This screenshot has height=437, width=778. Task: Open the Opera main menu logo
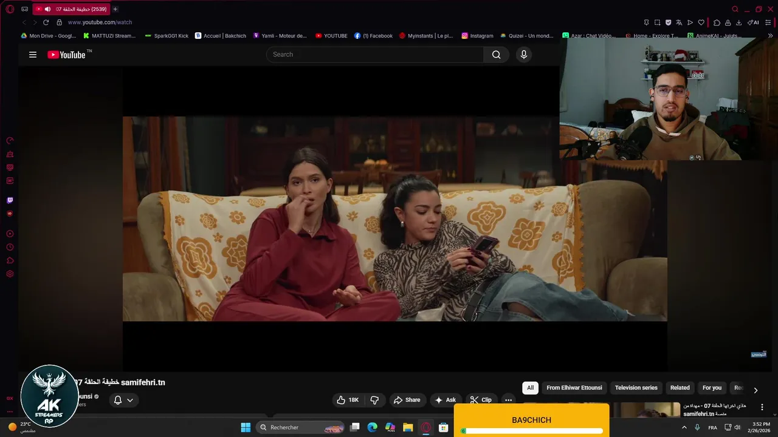coord(10,9)
